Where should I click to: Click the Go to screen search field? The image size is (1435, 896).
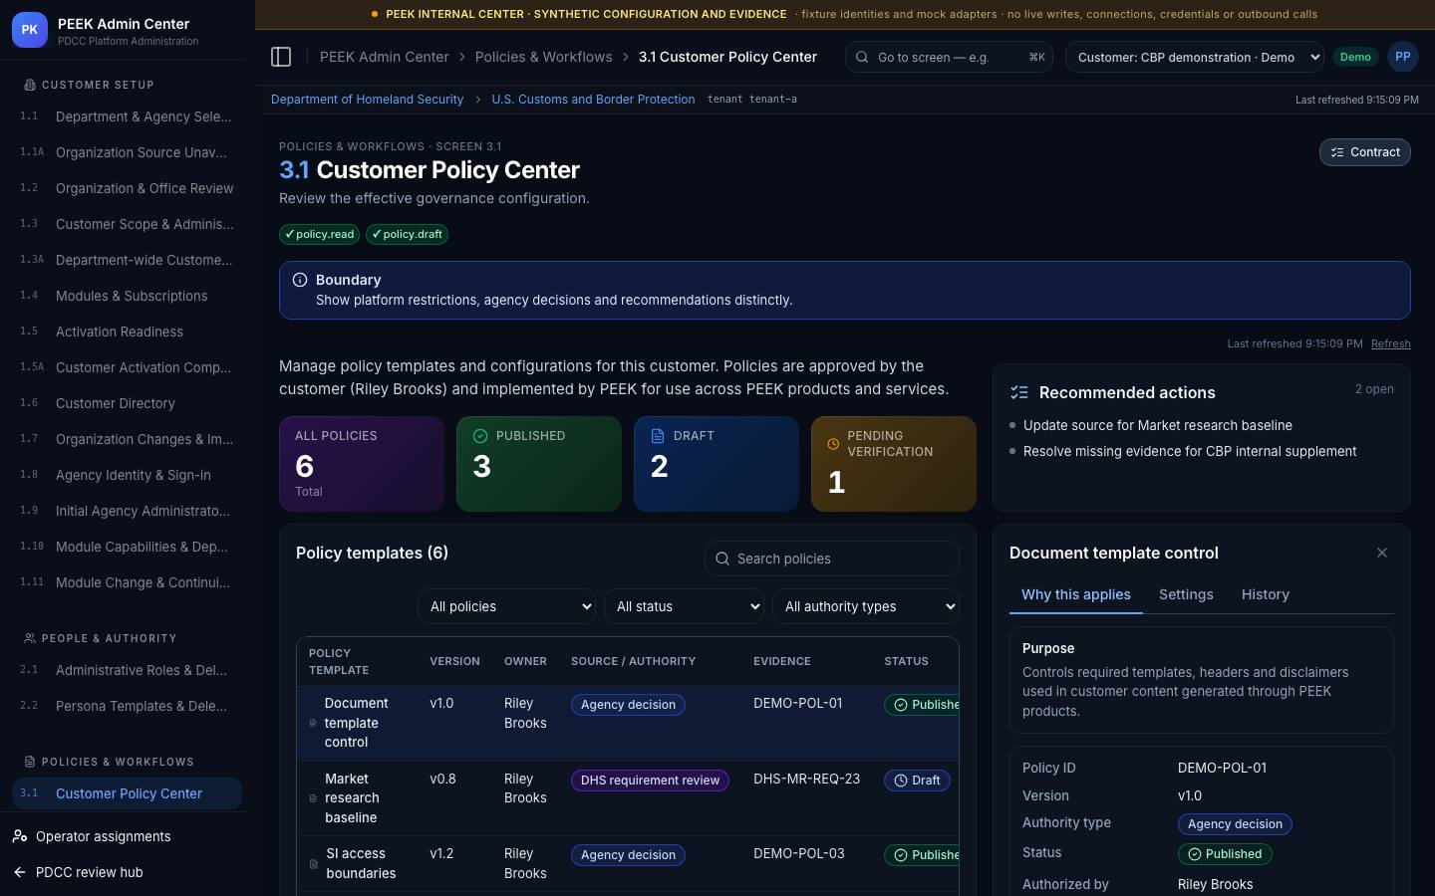click(x=951, y=57)
